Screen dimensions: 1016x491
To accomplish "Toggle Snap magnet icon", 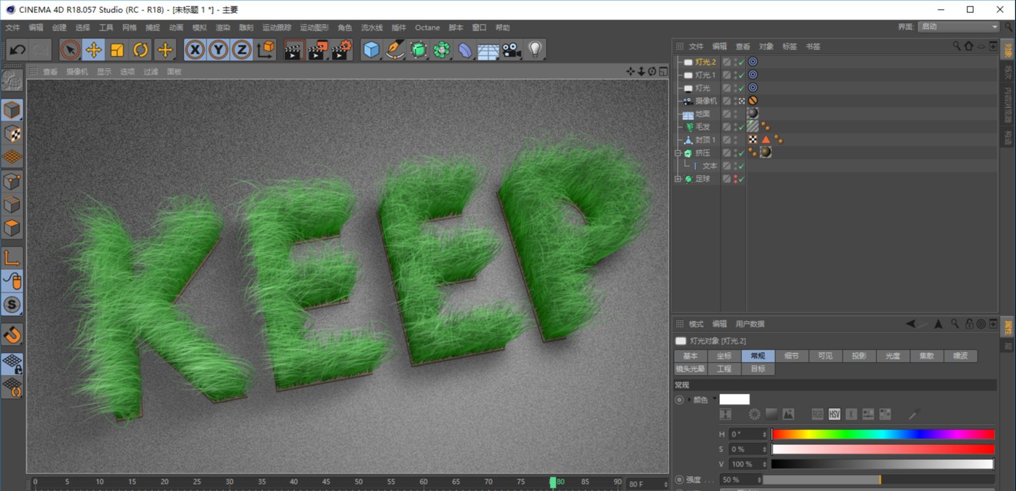I will (12, 335).
